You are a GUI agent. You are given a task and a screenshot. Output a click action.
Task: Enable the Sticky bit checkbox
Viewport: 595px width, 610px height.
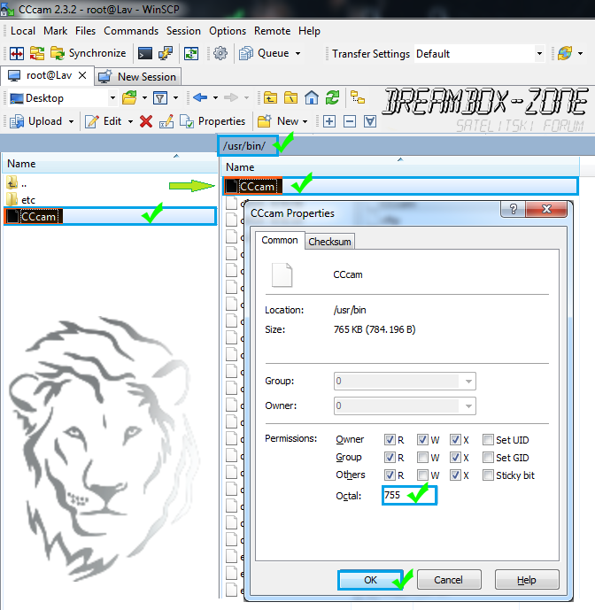(488, 475)
